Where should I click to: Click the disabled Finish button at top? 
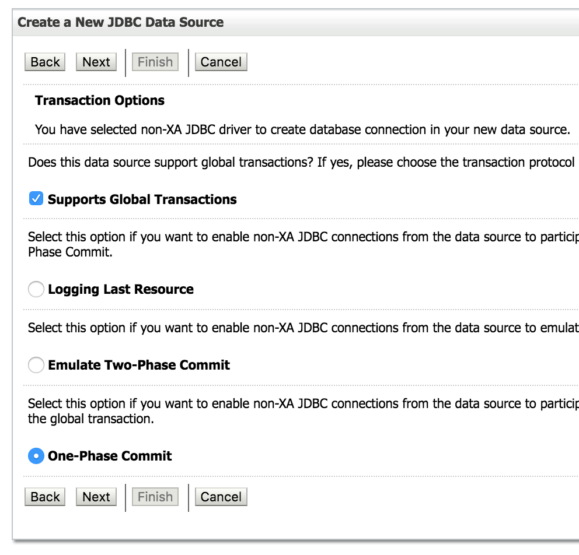[155, 62]
